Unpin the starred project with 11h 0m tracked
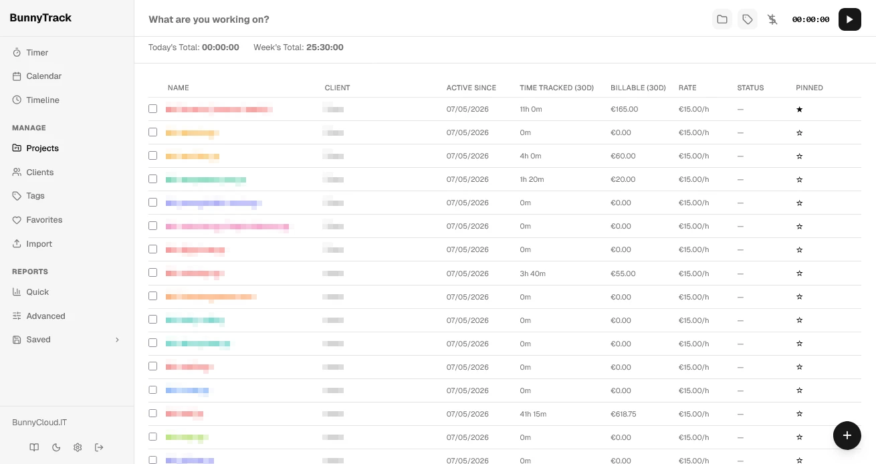 tap(799, 109)
